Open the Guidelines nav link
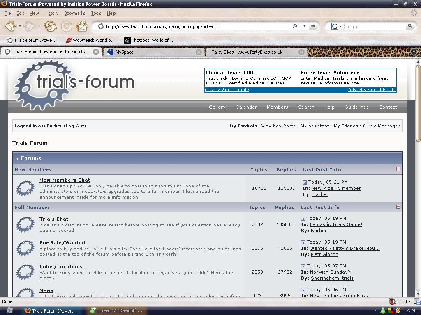Screen dimensions: 421x315 click(x=356, y=107)
